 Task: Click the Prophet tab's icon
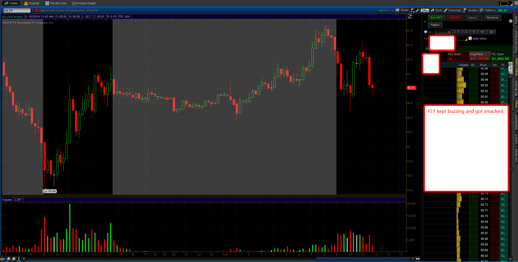coord(26,3)
